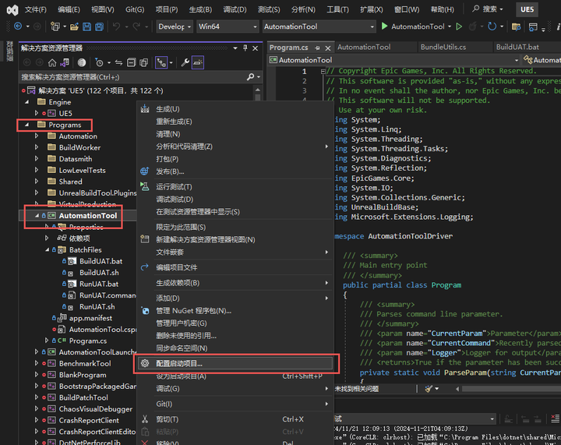This screenshot has width=561, height=445.
Task: Select 发布(B)... with the globe icon
Action: click(x=170, y=171)
